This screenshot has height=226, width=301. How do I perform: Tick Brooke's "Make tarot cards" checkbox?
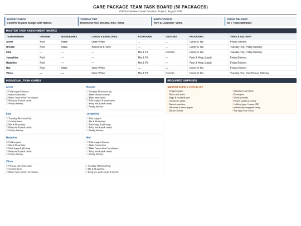coord(88,98)
